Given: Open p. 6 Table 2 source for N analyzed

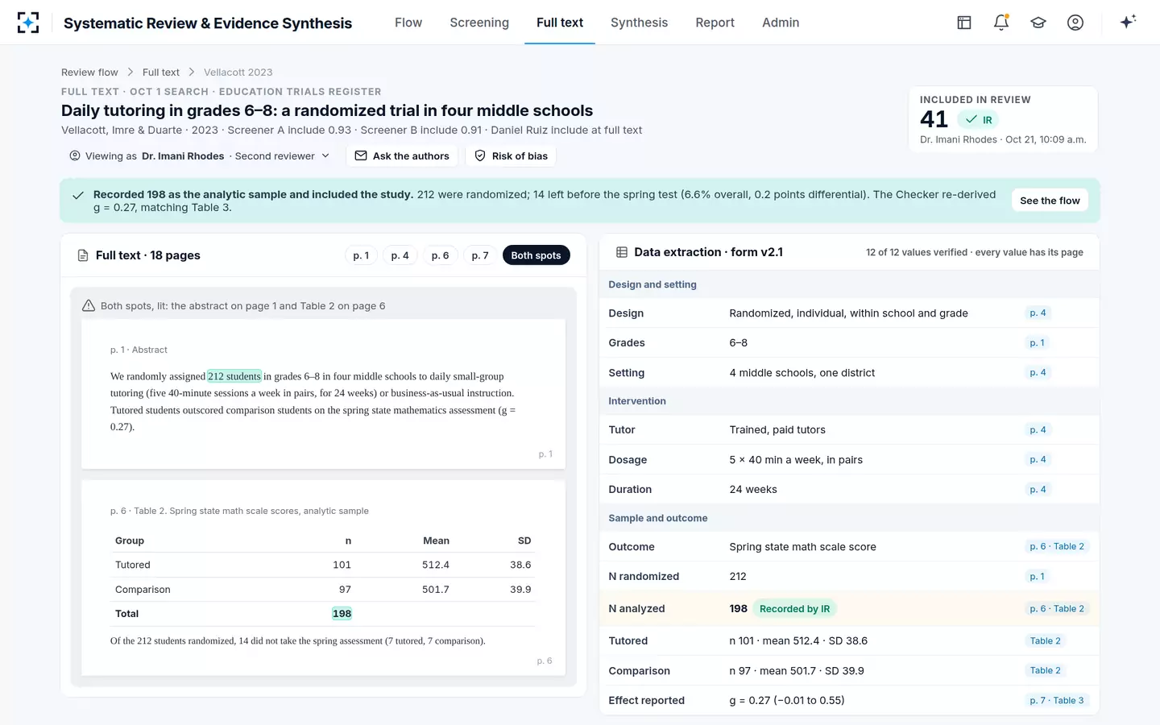Looking at the screenshot, I should point(1057,608).
